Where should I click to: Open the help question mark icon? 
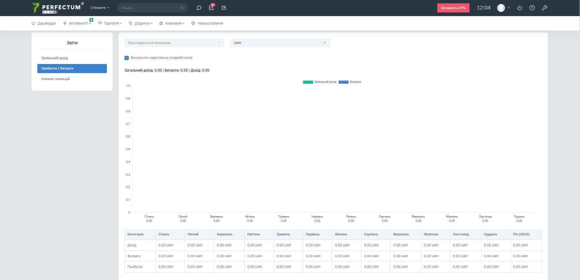532,8
